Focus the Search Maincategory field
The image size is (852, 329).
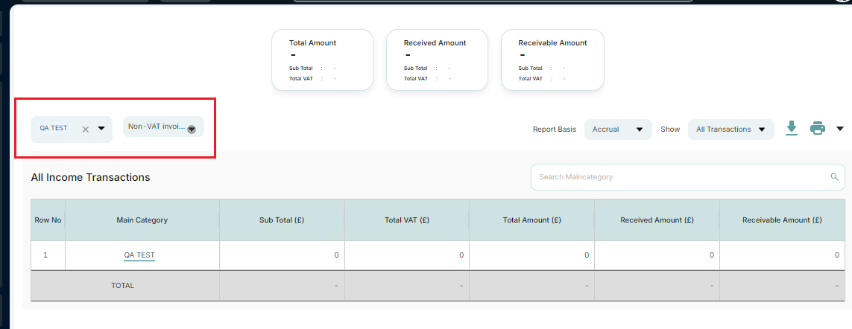click(687, 177)
